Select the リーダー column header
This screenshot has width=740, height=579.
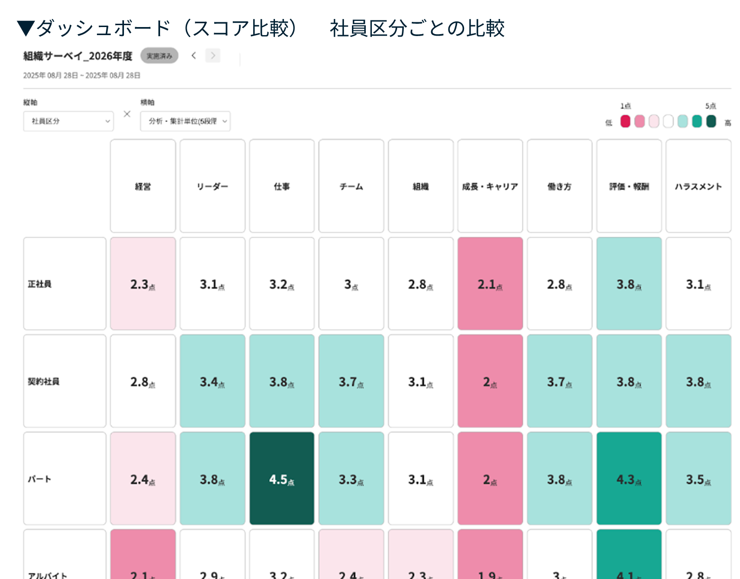click(x=212, y=186)
